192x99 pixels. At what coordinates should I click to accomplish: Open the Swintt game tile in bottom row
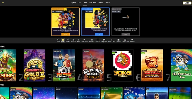(x=44, y=93)
